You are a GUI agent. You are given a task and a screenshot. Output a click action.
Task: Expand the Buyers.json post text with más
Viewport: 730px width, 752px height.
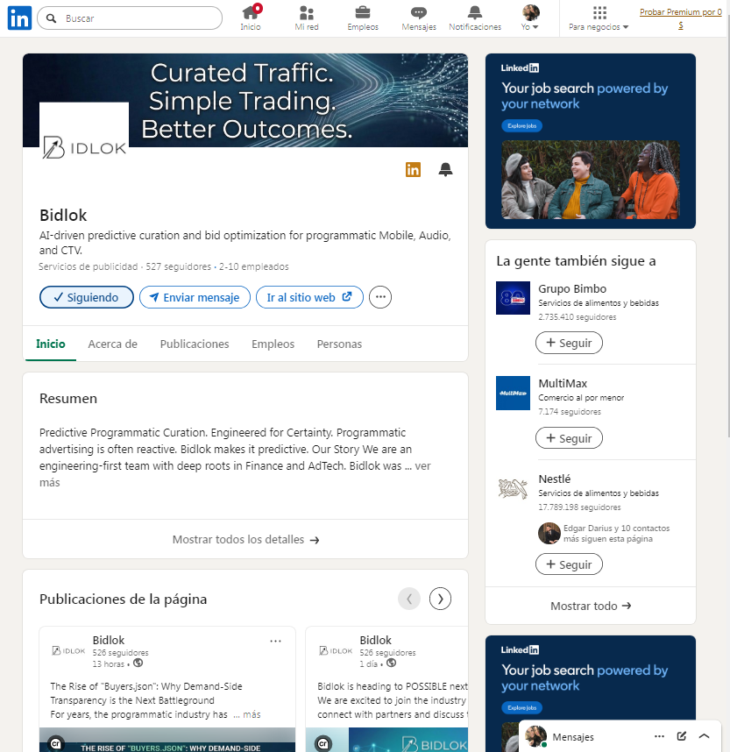pyautogui.click(x=252, y=714)
